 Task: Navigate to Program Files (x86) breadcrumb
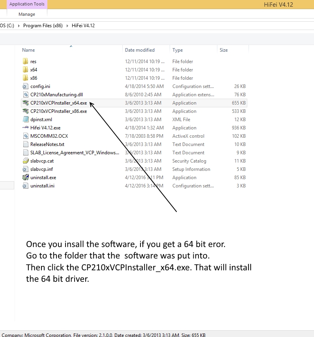coord(43,26)
